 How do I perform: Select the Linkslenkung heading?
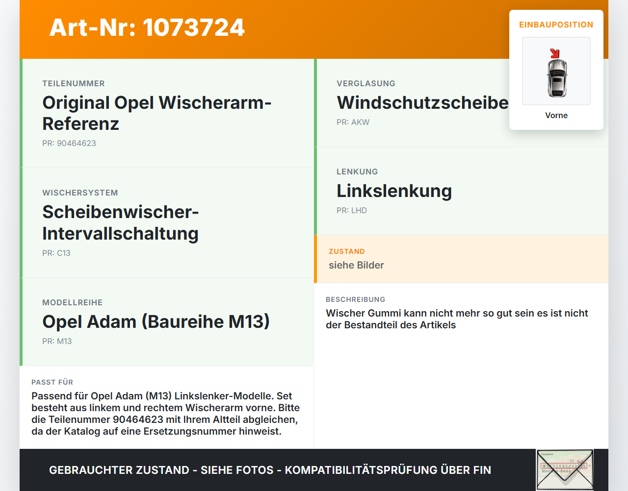click(x=394, y=191)
